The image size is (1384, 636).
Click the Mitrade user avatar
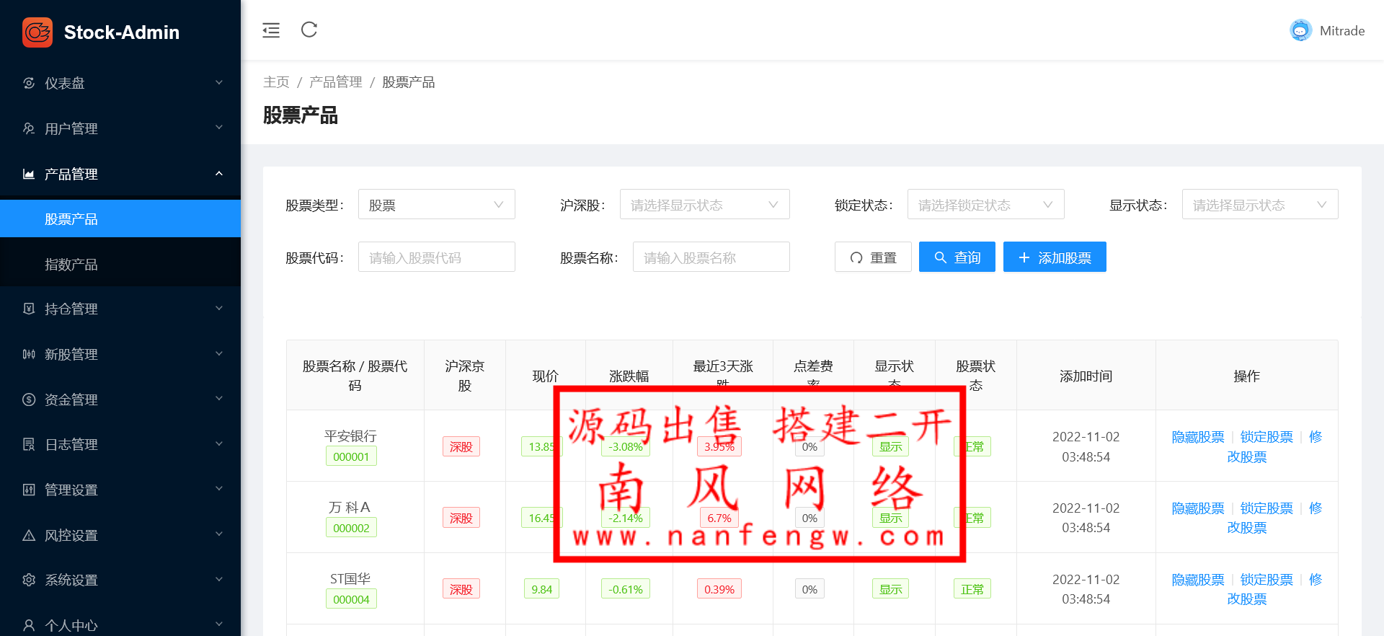point(1300,30)
